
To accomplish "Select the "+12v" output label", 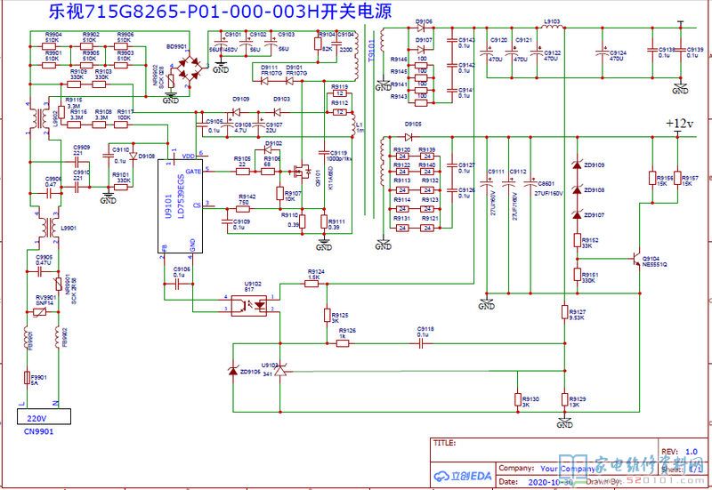I will [x=680, y=124].
